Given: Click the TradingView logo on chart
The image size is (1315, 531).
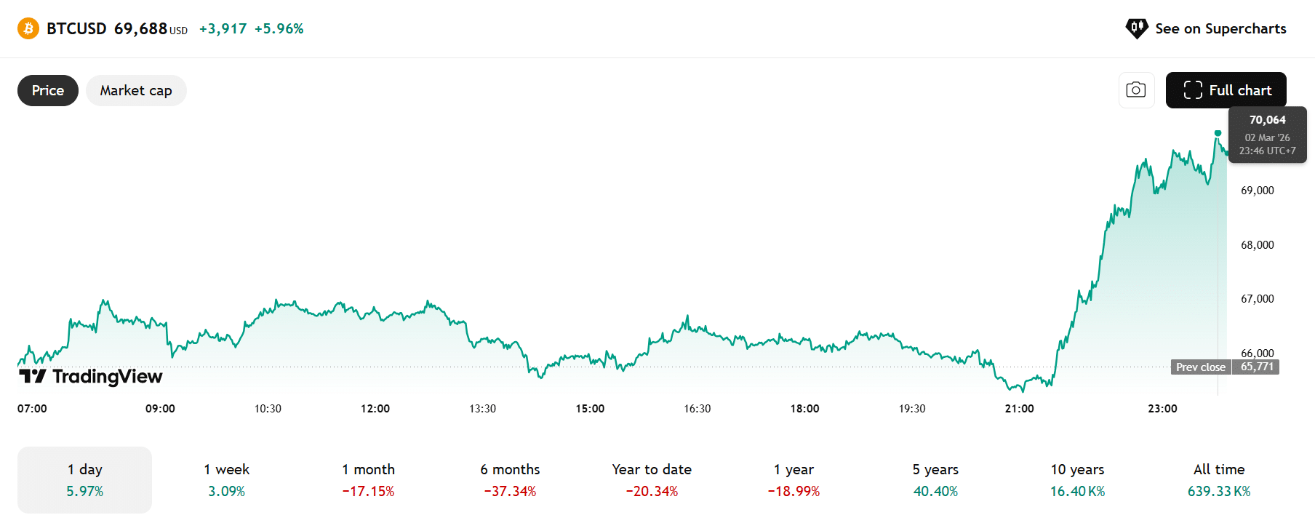Looking at the screenshot, I should 91,376.
